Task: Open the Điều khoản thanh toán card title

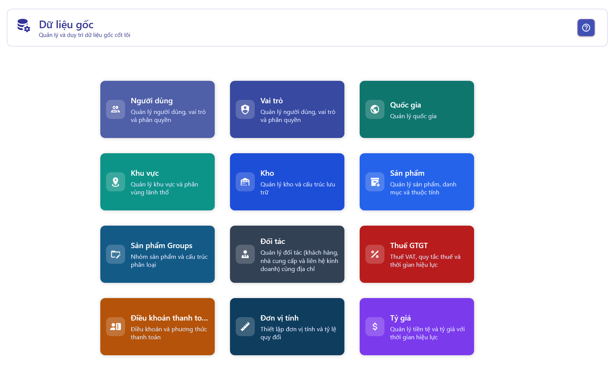Action: tap(169, 318)
